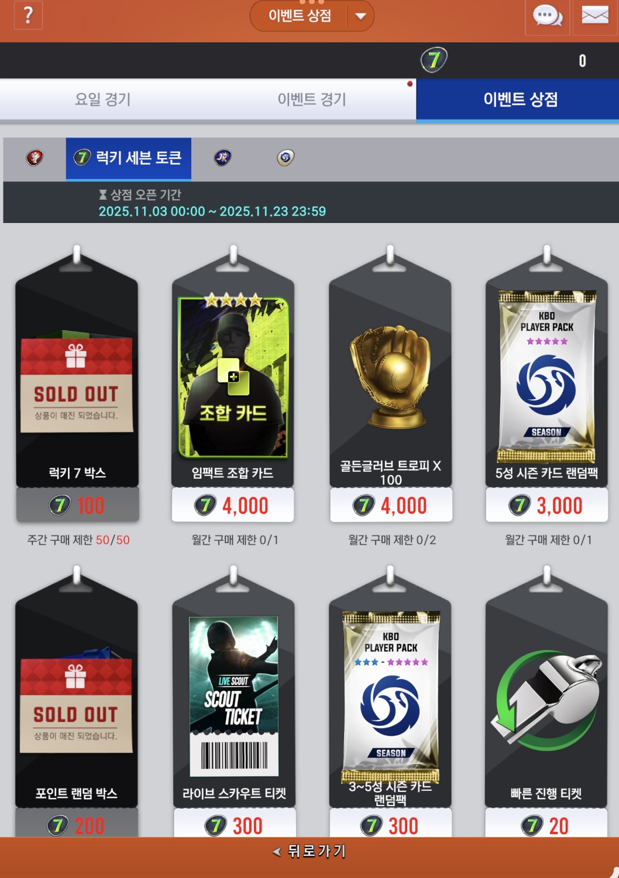Buy 임팩트 조합 카드 for 4,000
This screenshot has width=619, height=878.
click(233, 505)
